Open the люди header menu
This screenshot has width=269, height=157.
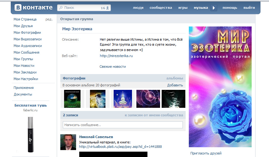point(138,8)
